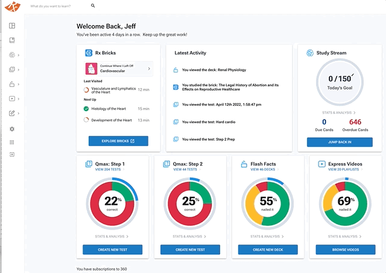Viewport: 386px width, 273px height.
Task: Open the Cardiovascular brick collection thumbnail
Action: click(91, 69)
